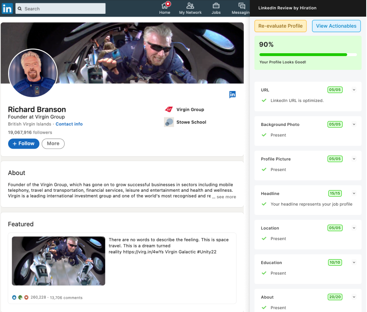Open the More button menu
Viewport: 367px width, 312px height.
click(x=53, y=143)
